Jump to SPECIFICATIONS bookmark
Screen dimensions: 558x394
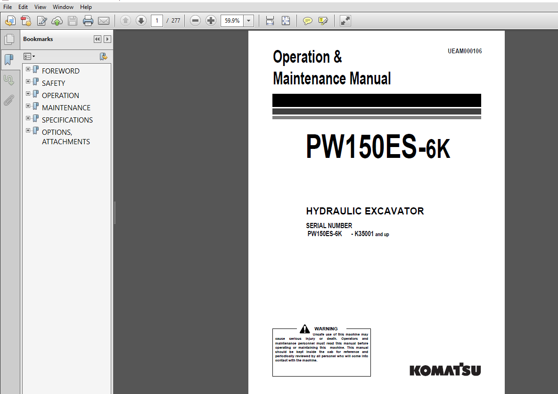click(x=67, y=120)
